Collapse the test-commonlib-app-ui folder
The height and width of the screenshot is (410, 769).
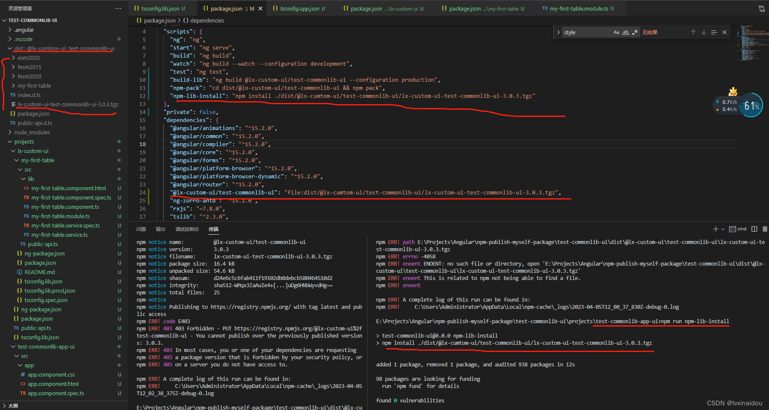pos(14,346)
